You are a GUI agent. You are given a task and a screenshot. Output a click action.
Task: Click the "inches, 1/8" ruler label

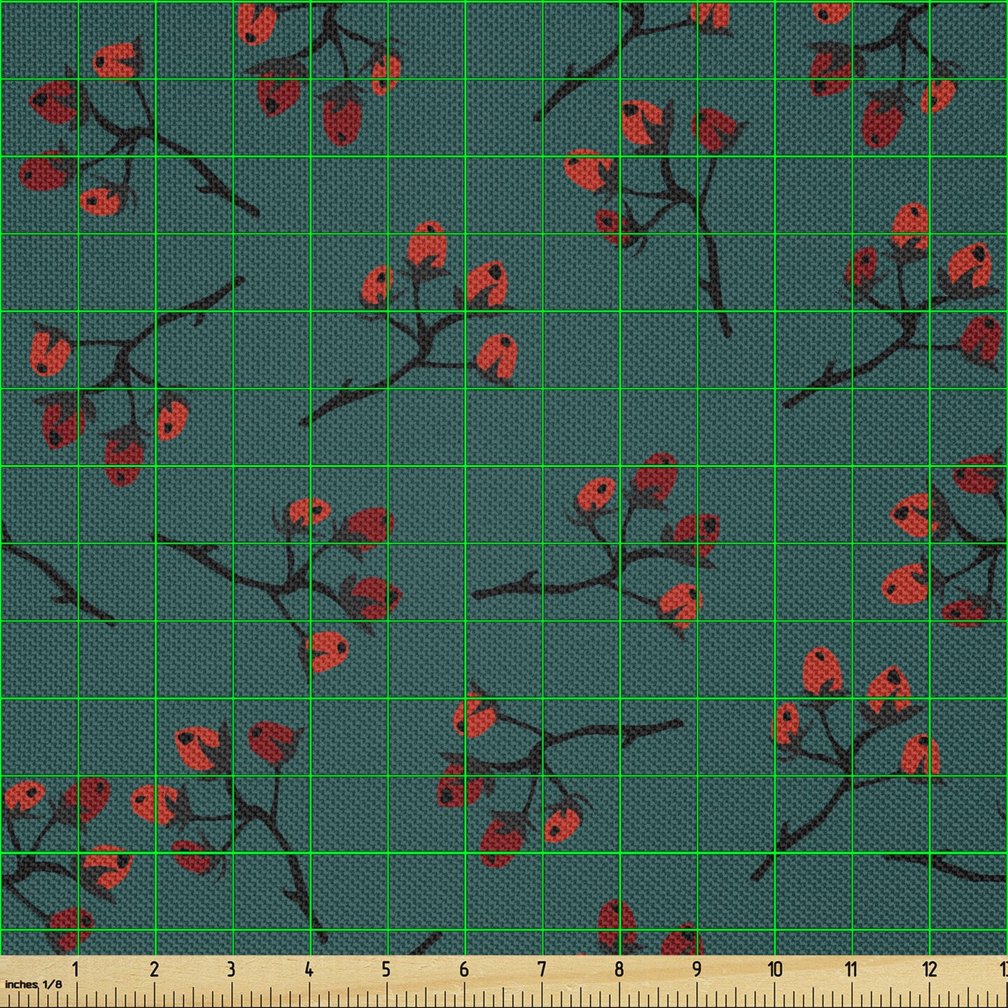(x=34, y=984)
